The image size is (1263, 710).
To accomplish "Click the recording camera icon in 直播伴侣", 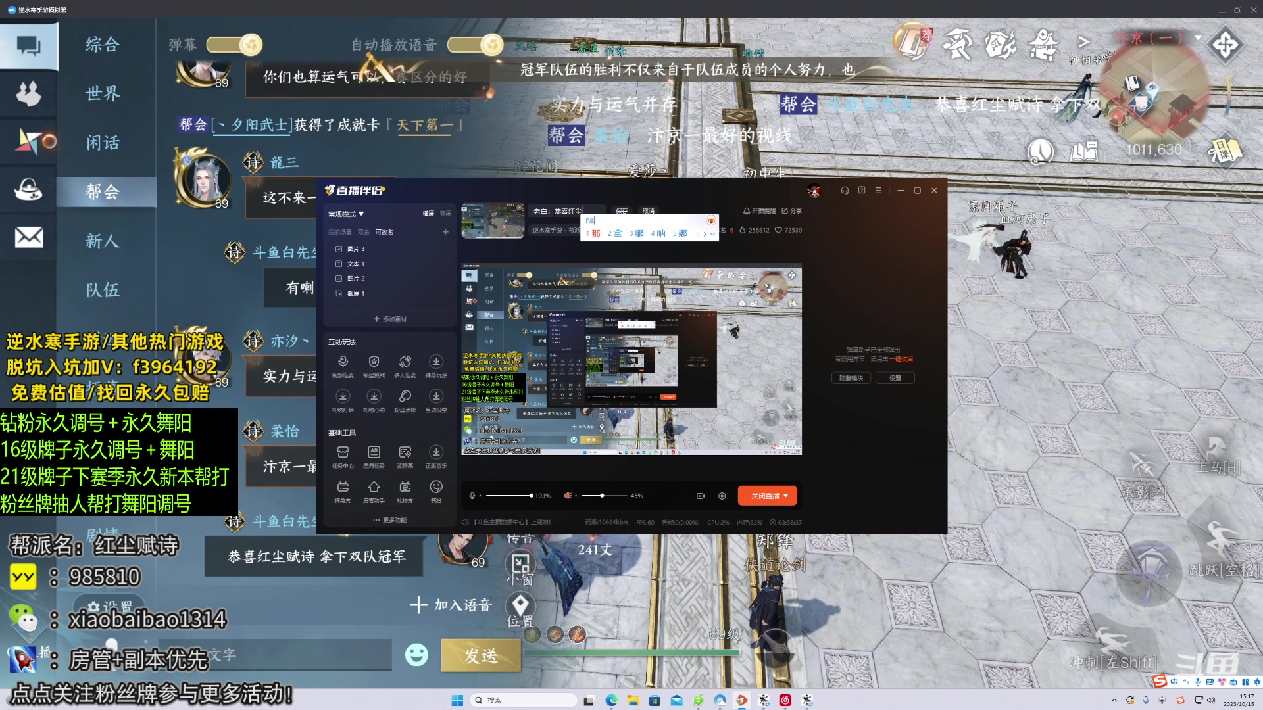I will 701,496.
